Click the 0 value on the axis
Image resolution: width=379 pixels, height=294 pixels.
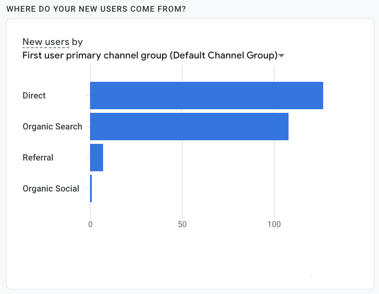[x=90, y=224]
